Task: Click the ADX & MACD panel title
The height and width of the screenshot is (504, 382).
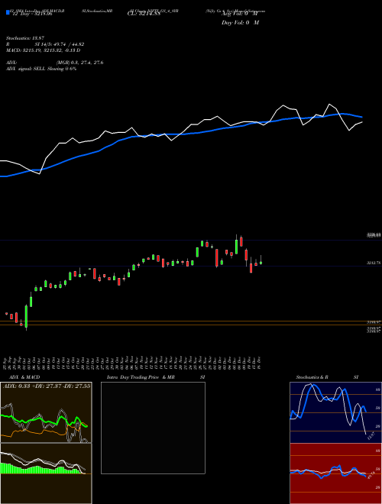Action: click(x=24, y=377)
